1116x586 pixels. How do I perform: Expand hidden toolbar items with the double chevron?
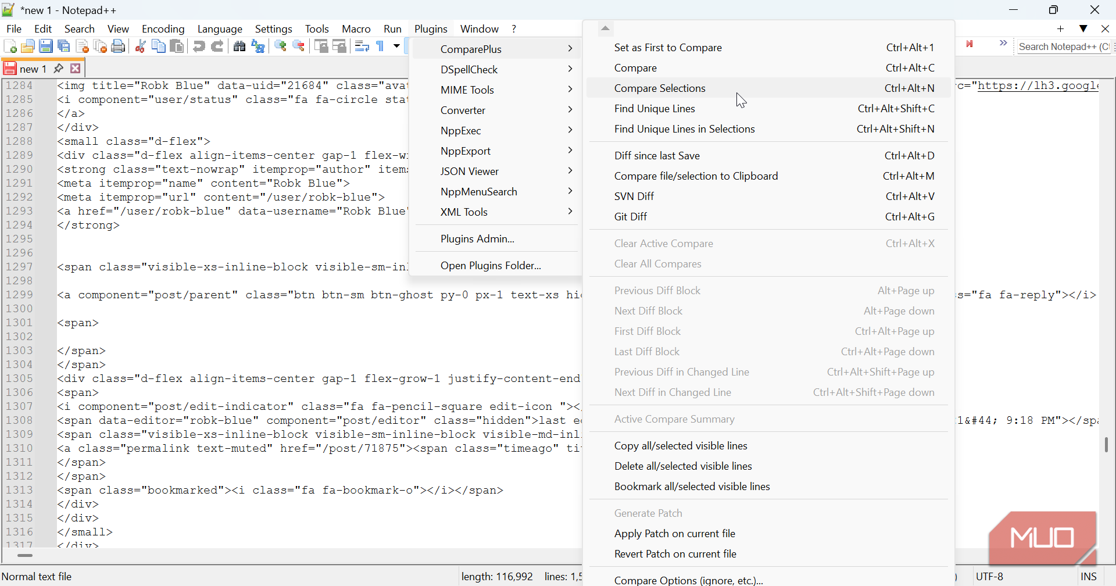click(1003, 43)
